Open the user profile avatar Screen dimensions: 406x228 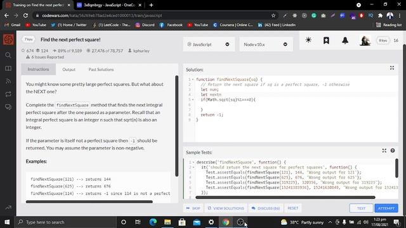(365, 41)
